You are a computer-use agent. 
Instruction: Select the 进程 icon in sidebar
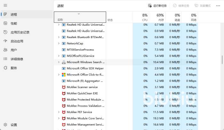pos(5,14)
